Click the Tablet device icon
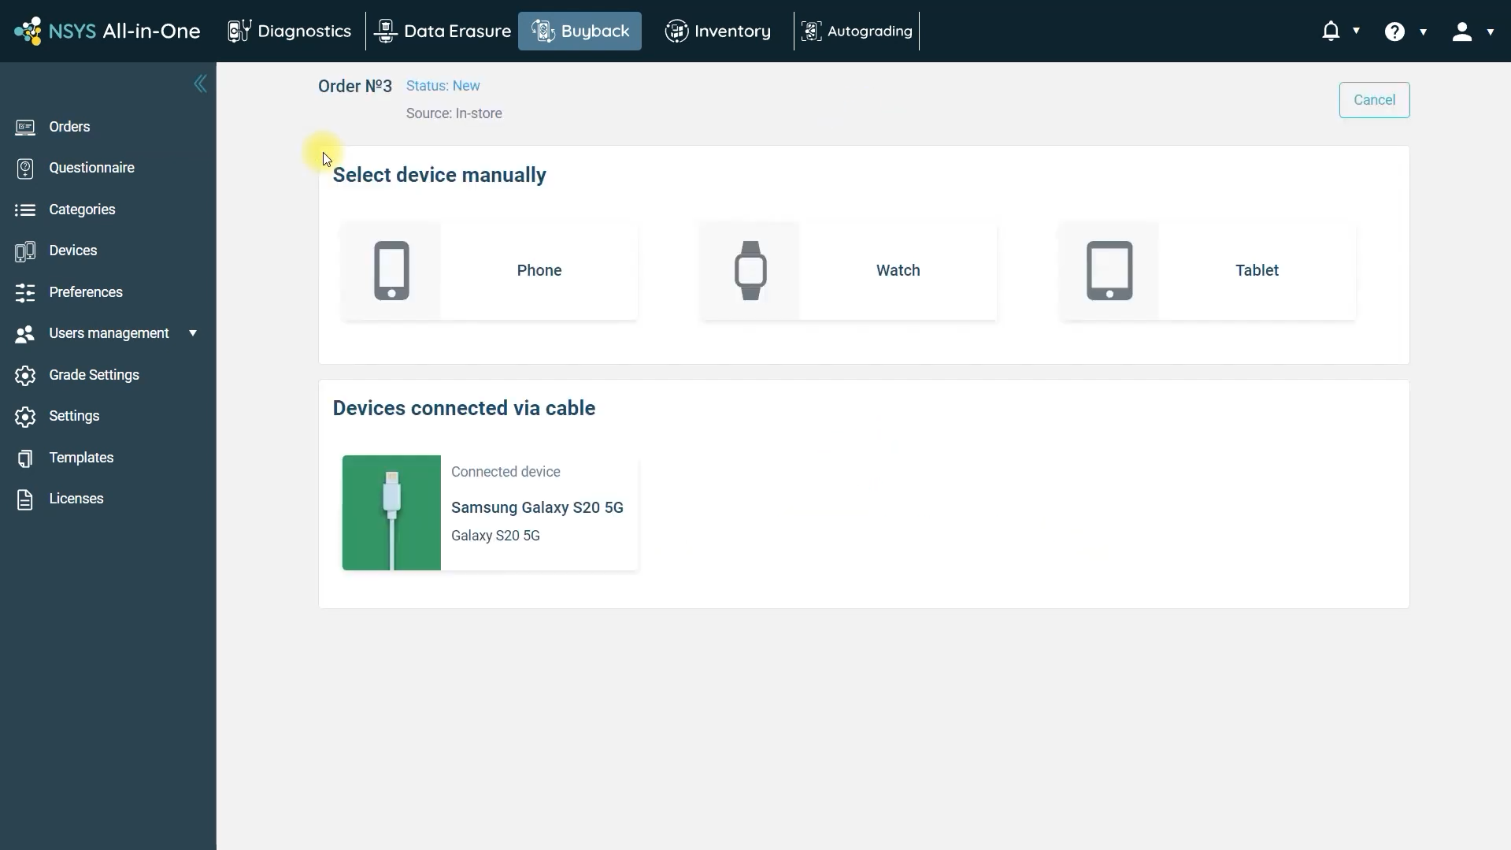 (x=1109, y=270)
